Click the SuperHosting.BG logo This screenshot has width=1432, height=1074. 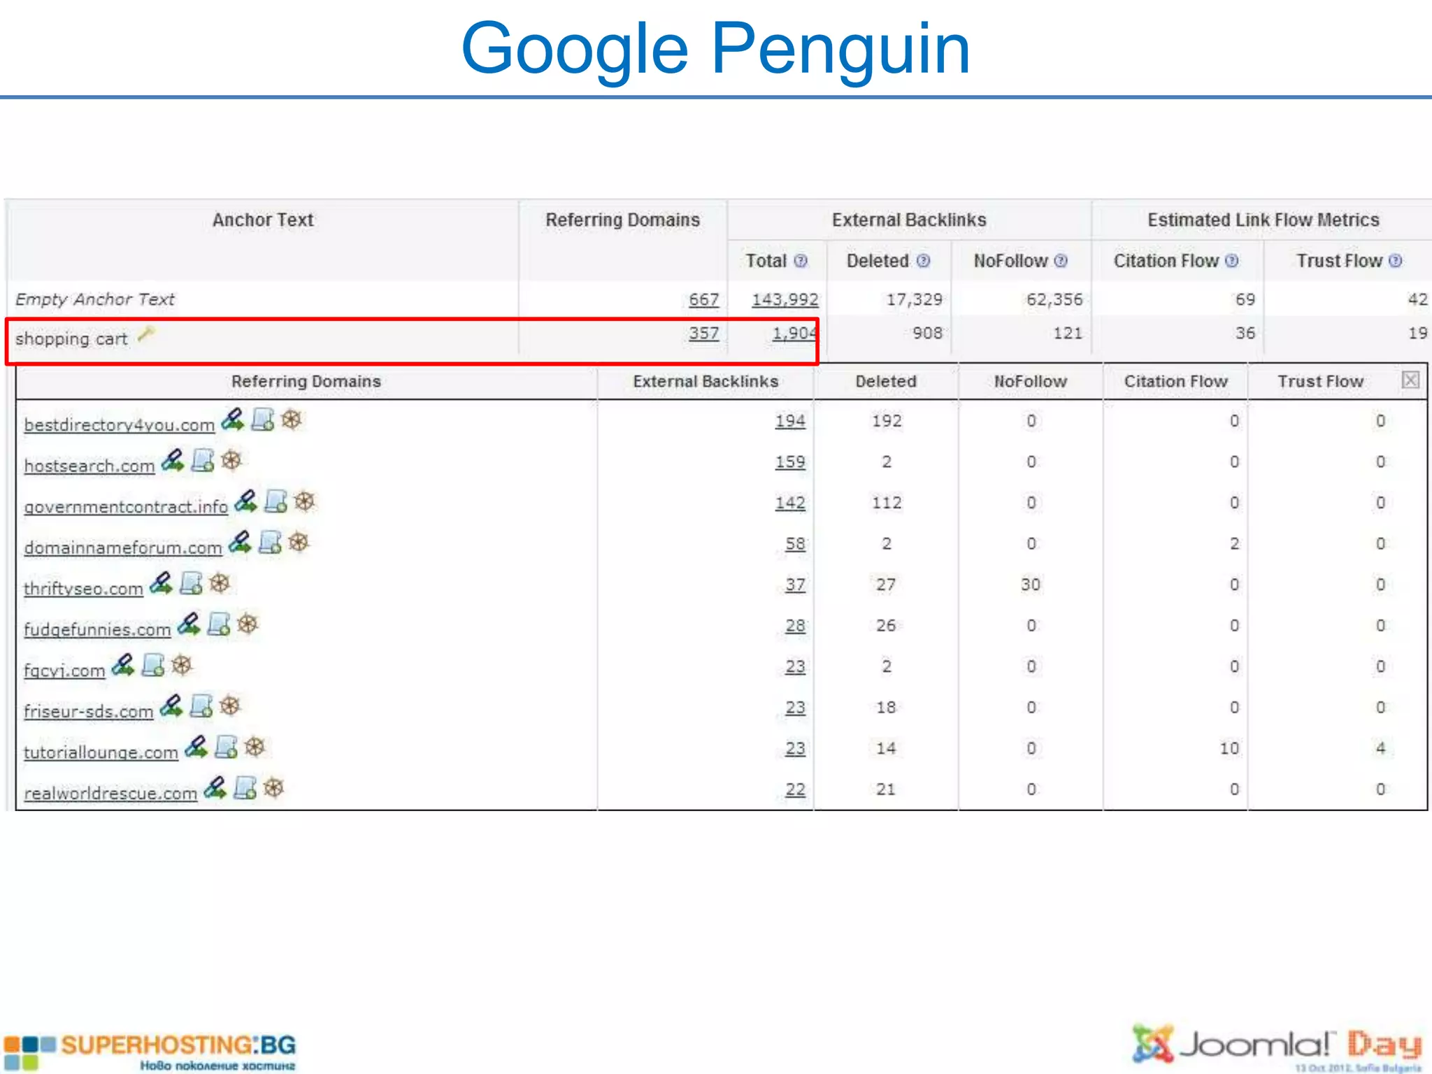pyautogui.click(x=150, y=1052)
